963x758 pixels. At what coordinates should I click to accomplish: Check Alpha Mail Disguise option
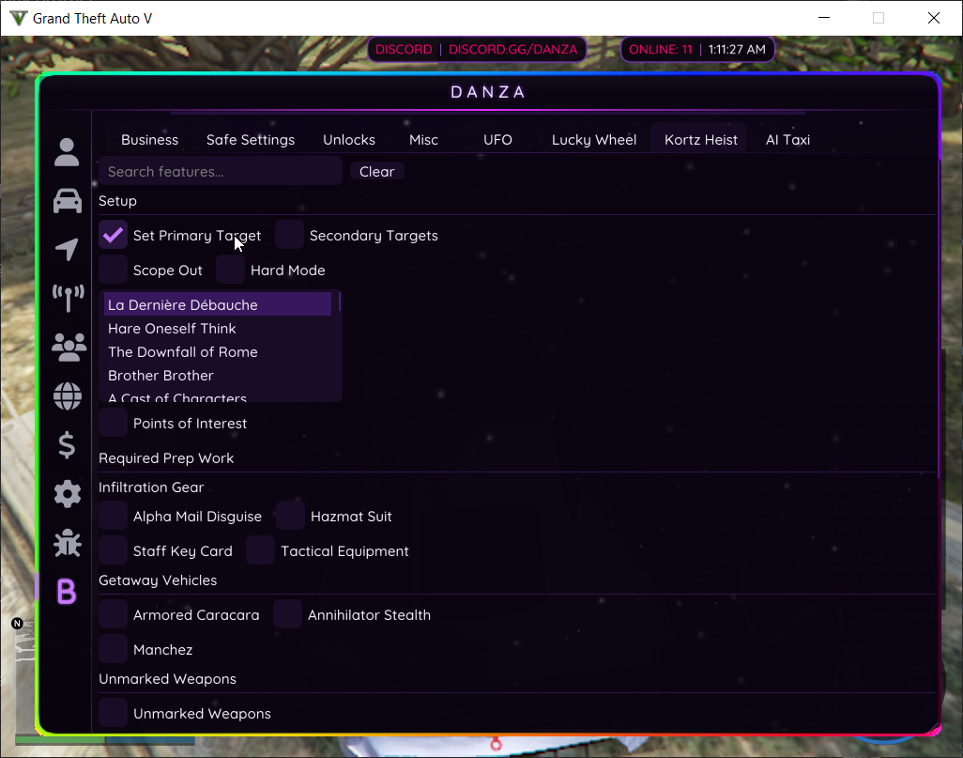coord(113,516)
